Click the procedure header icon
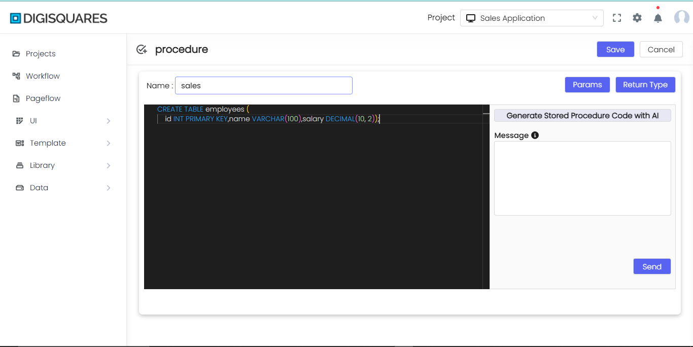Viewport: 693px width, 347px height. point(142,50)
